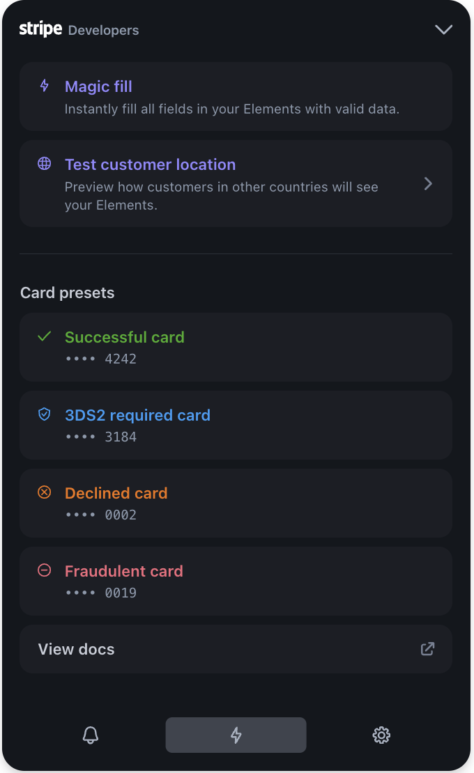This screenshot has height=773, width=474.
Task: Open the settings gear tab
Action: pos(381,735)
